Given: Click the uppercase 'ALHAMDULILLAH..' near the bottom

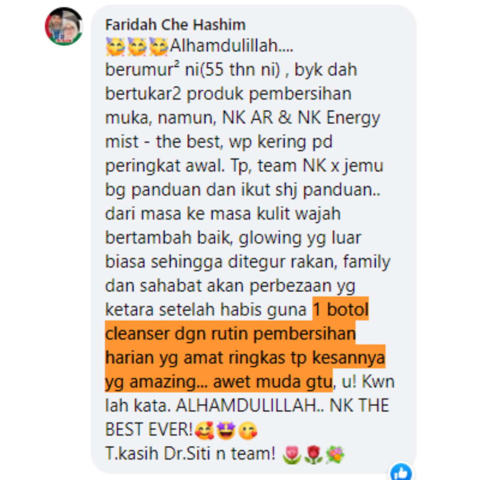Looking at the screenshot, I should (250, 405).
